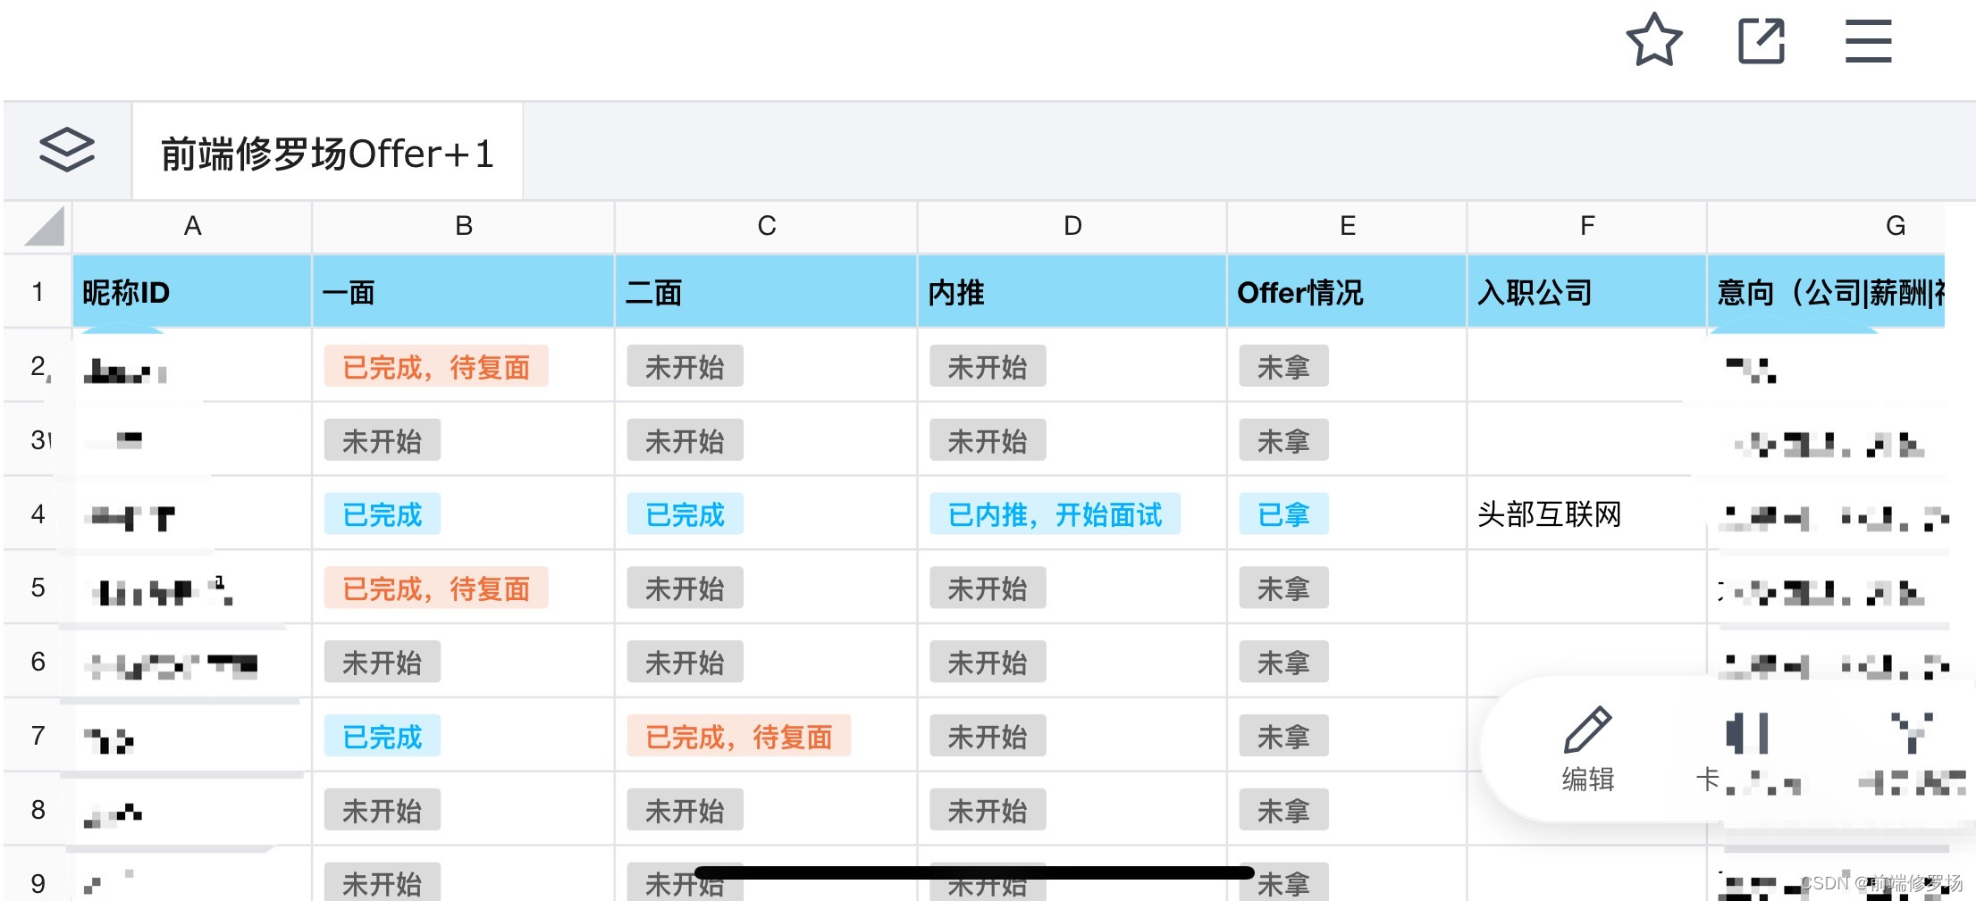1976x901 pixels.
Task: Select column B header
Action: click(x=463, y=226)
